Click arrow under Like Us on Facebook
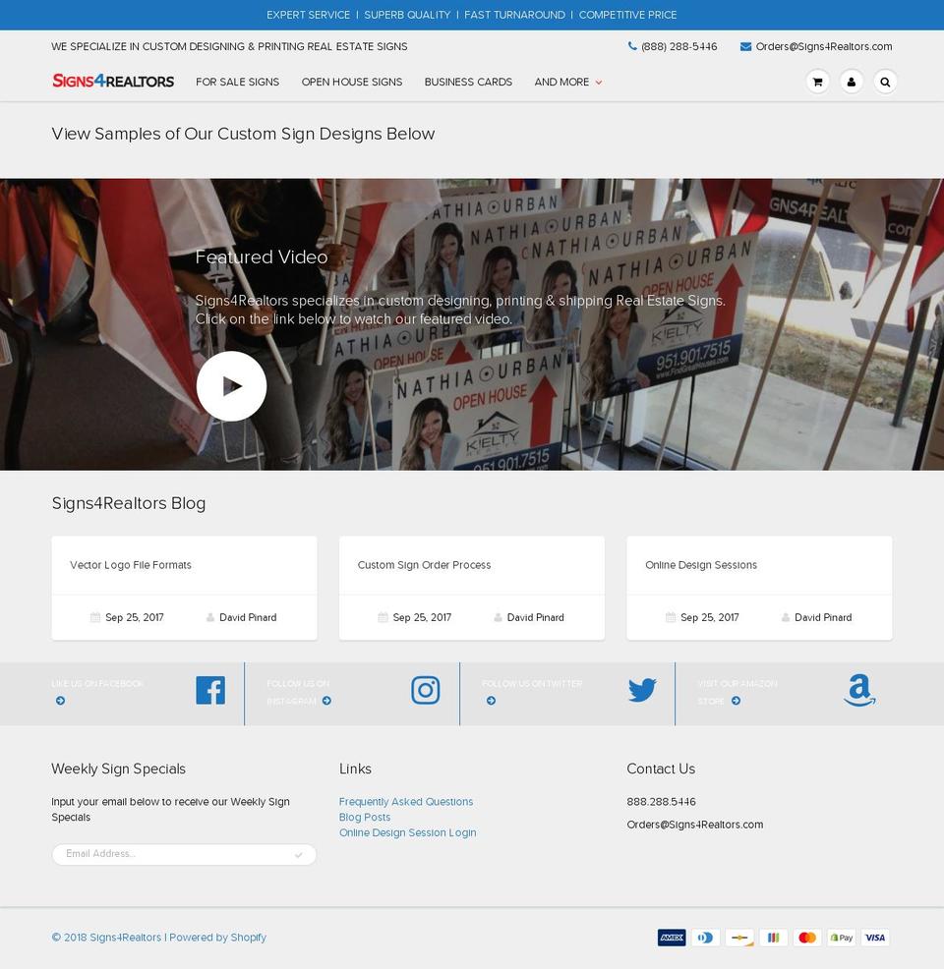 pyautogui.click(x=60, y=701)
